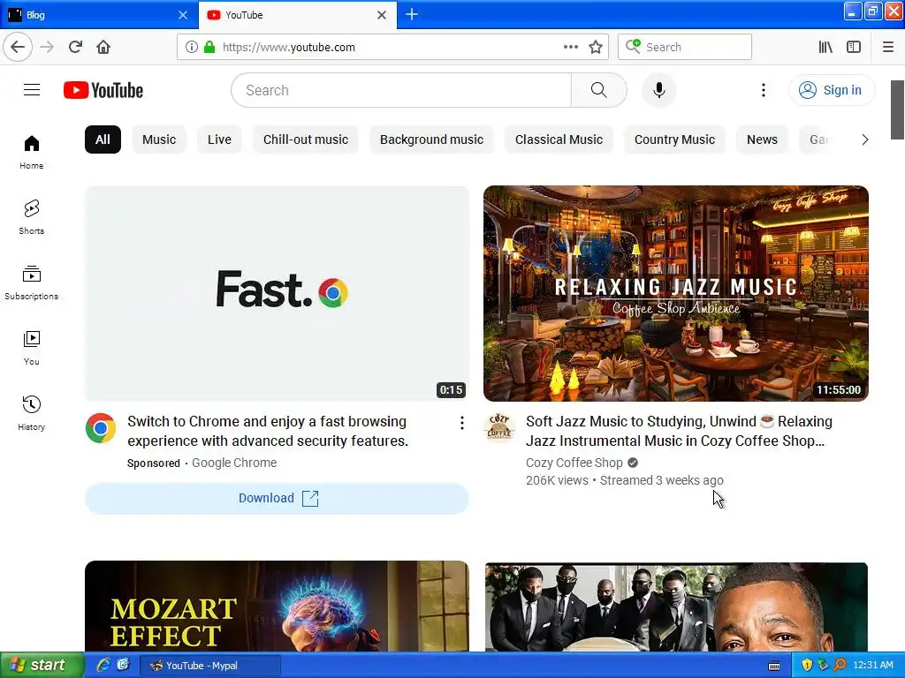Select the Country Music chip
Viewport: 905px width, 678px height.
674,139
